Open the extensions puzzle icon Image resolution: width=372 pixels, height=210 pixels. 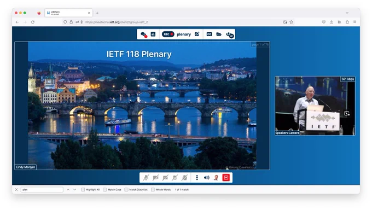point(347,22)
